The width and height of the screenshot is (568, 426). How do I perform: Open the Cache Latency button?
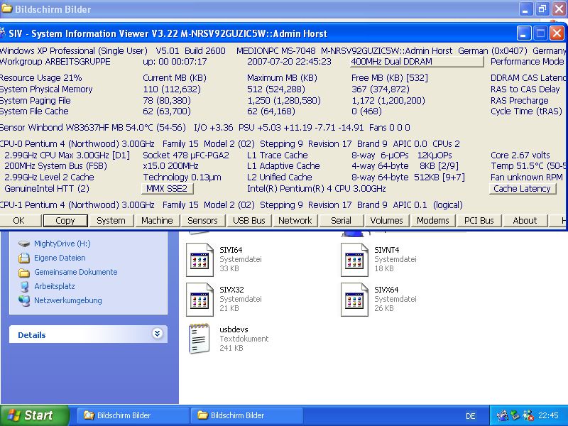tap(523, 189)
